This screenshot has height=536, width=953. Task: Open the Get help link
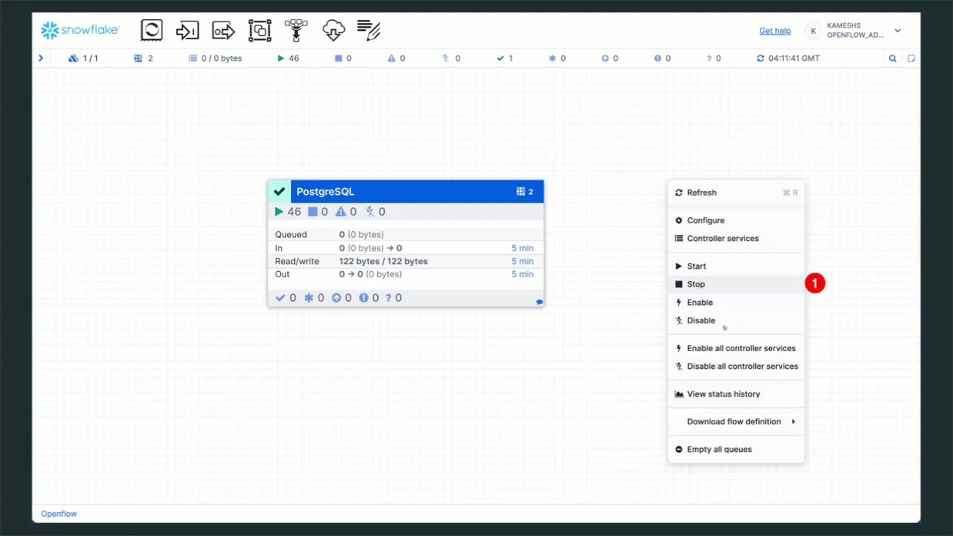point(774,31)
